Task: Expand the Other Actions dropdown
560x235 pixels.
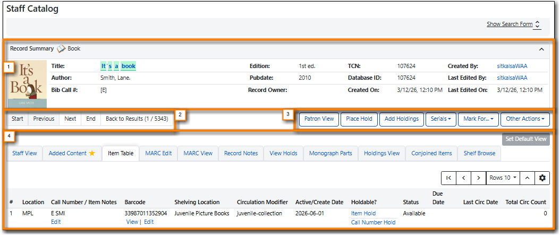Action: click(525, 119)
